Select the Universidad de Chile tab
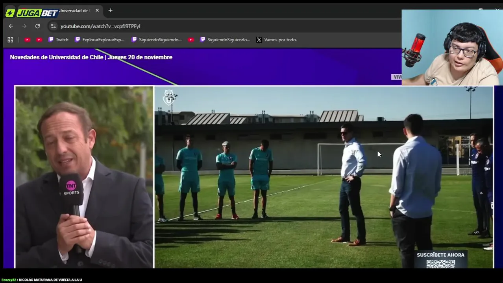 [x=75, y=11]
